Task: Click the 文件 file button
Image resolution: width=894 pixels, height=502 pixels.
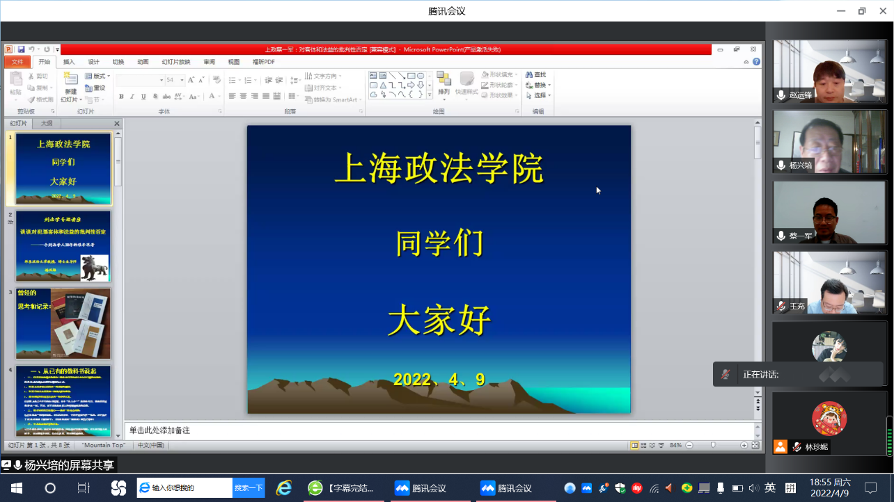Action: pos(17,62)
